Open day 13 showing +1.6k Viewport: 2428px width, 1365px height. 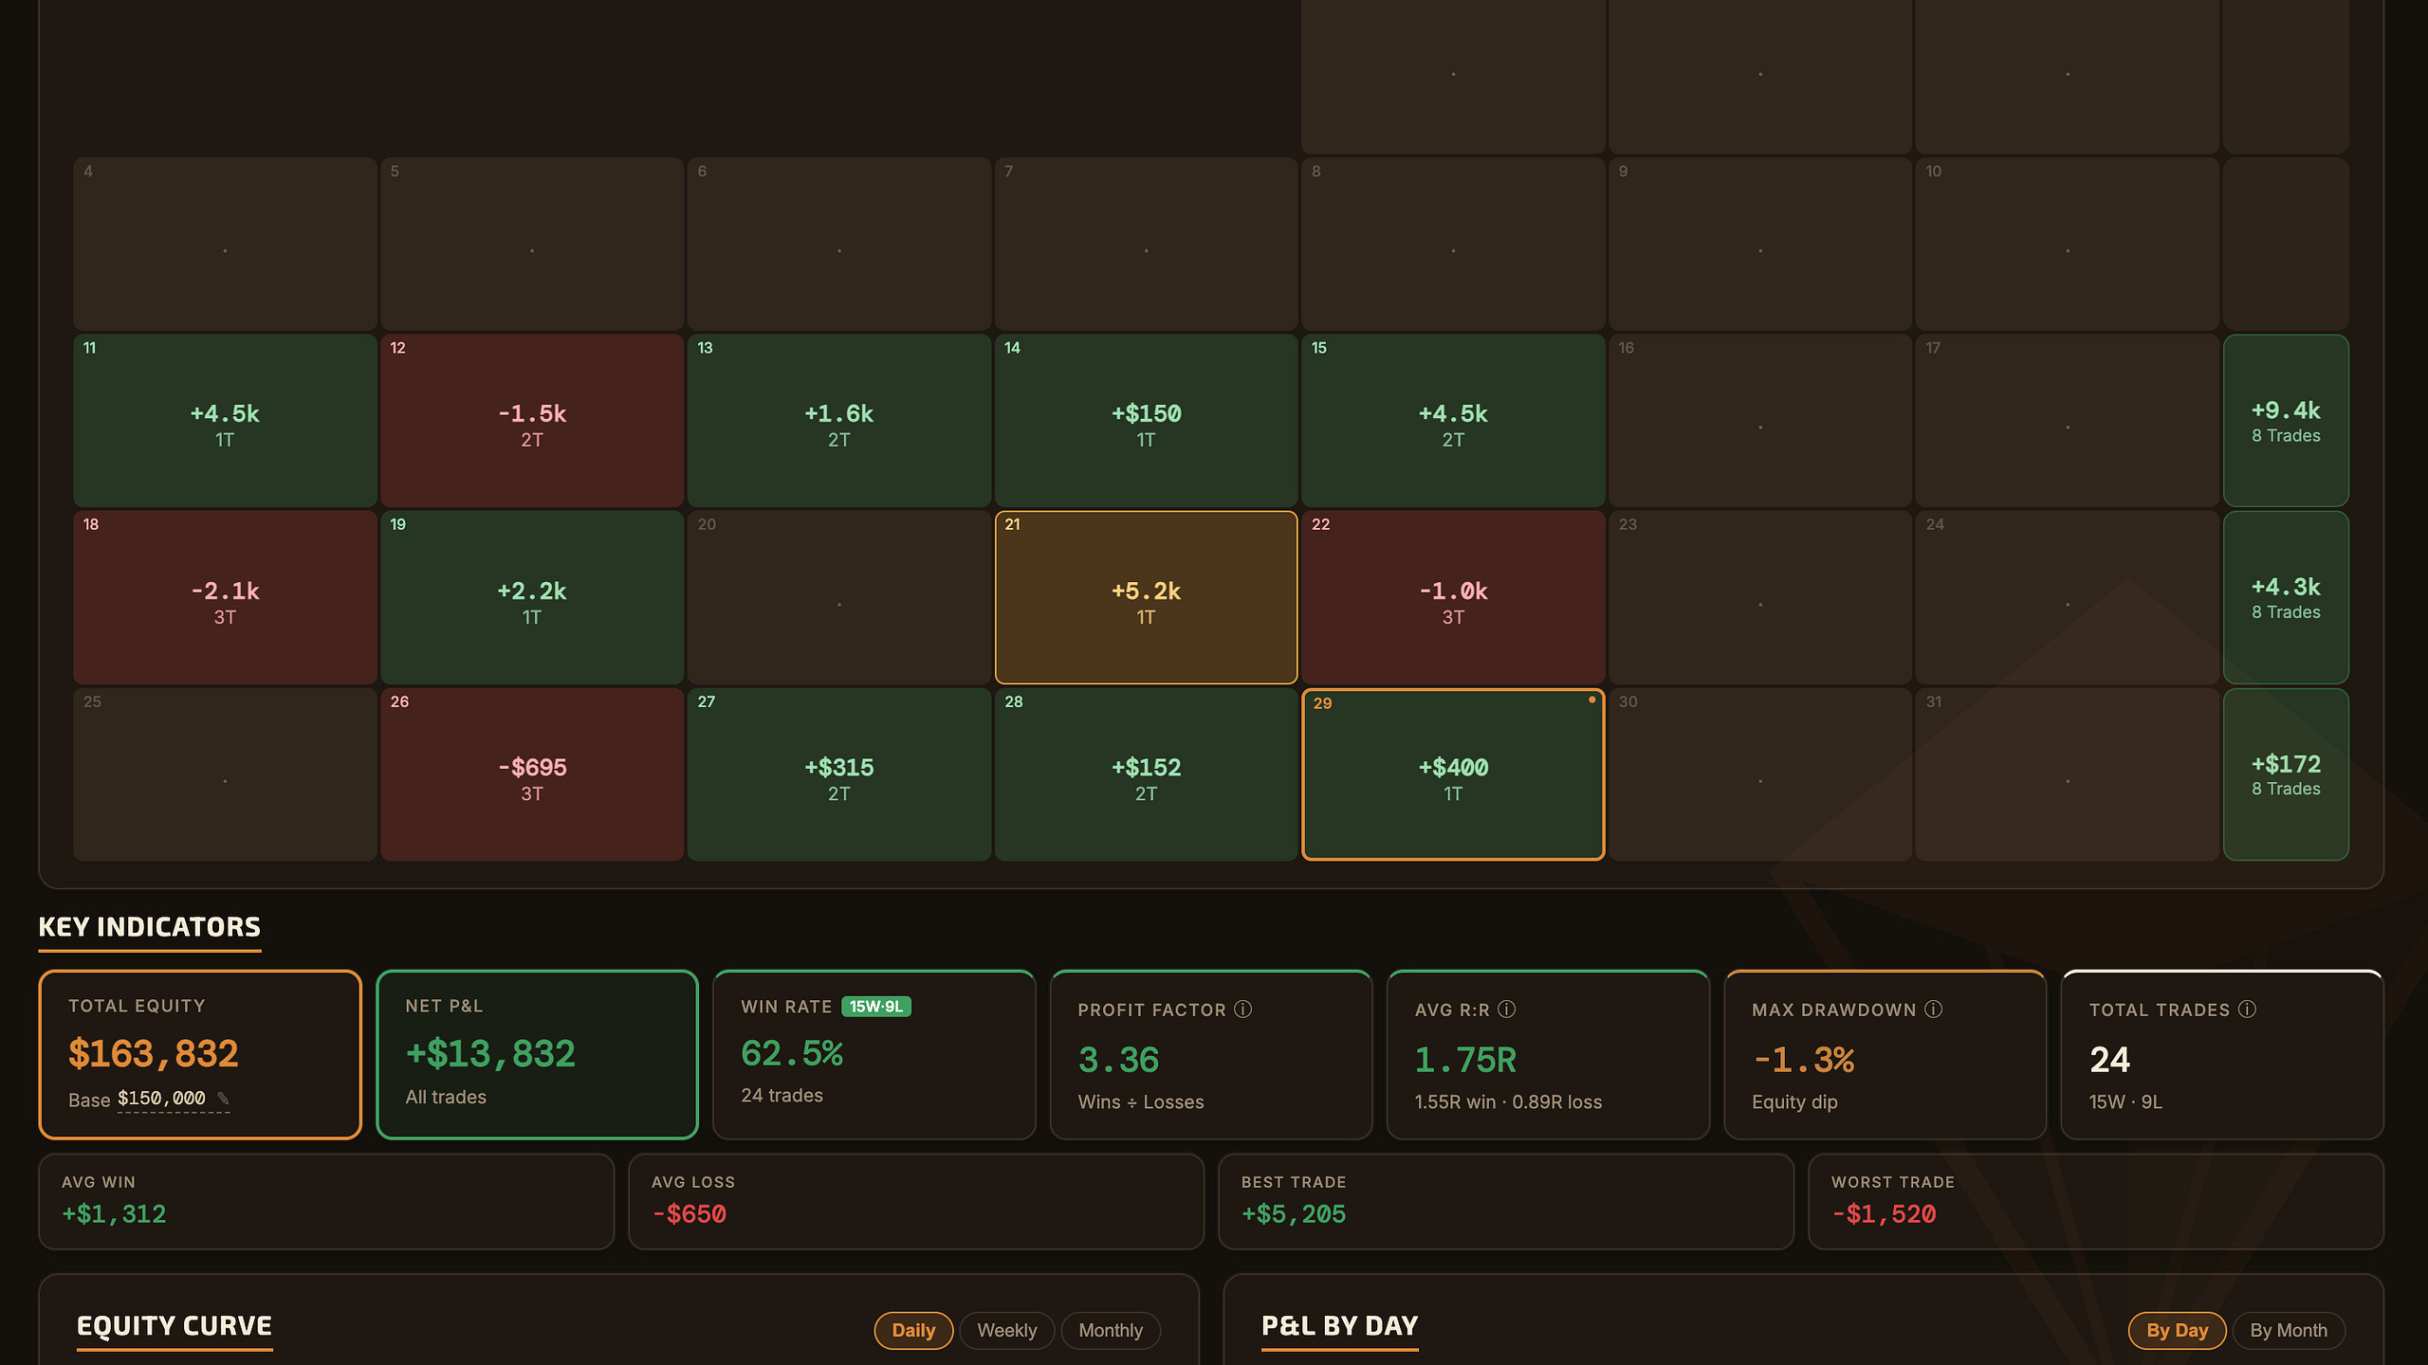838,420
